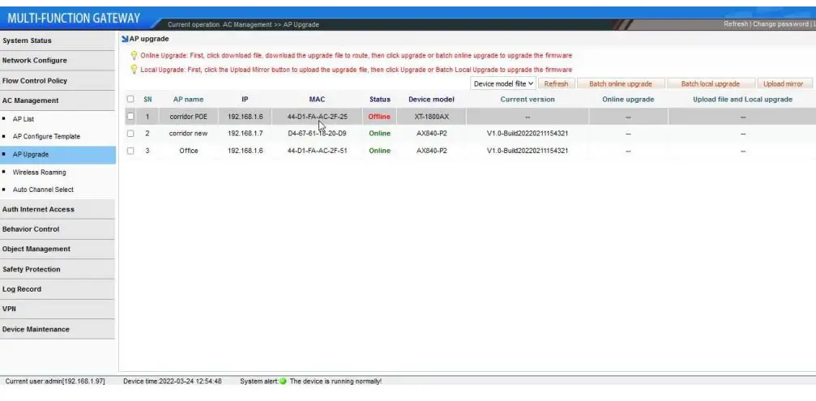This screenshot has width=816, height=401.
Task: Select AP Upgrade submenu item
Action: point(58,155)
